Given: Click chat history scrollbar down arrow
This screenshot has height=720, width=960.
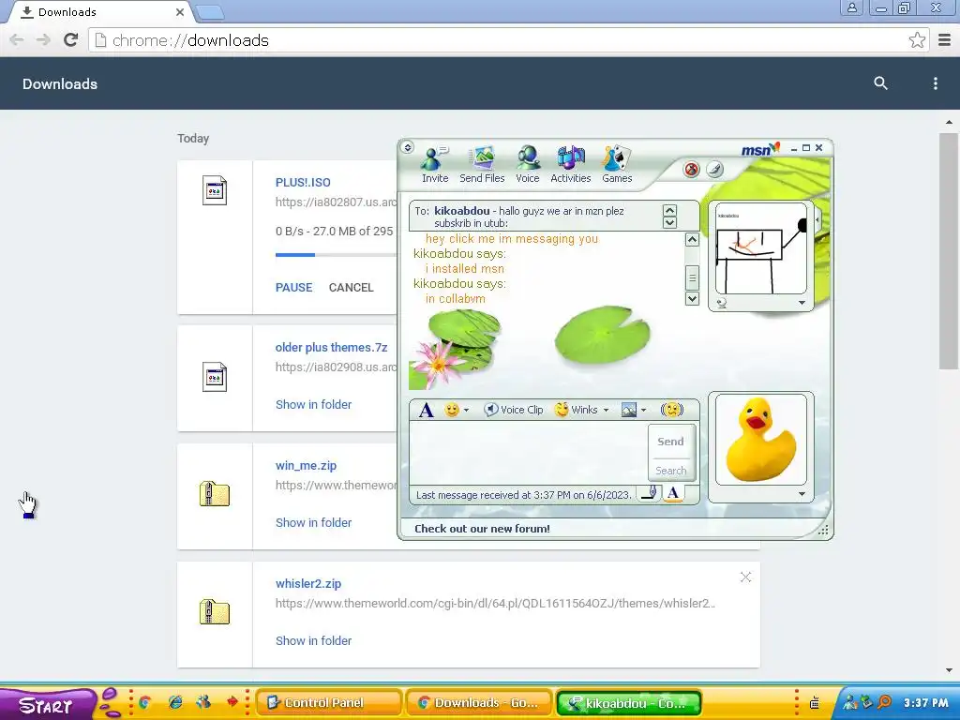Looking at the screenshot, I should 692,299.
